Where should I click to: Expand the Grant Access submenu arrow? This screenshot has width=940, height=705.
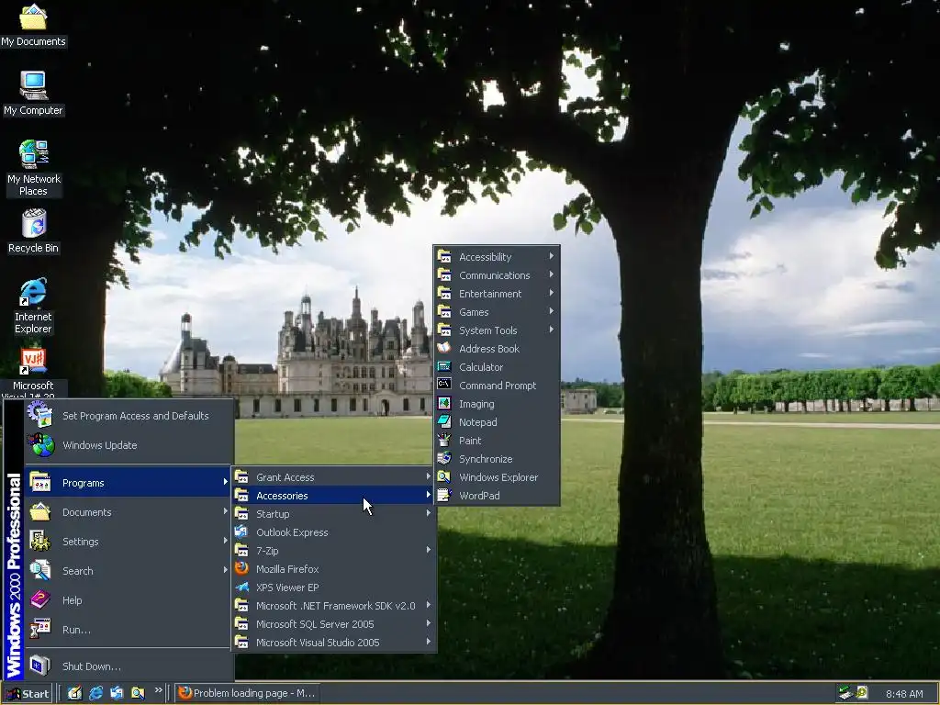point(428,476)
